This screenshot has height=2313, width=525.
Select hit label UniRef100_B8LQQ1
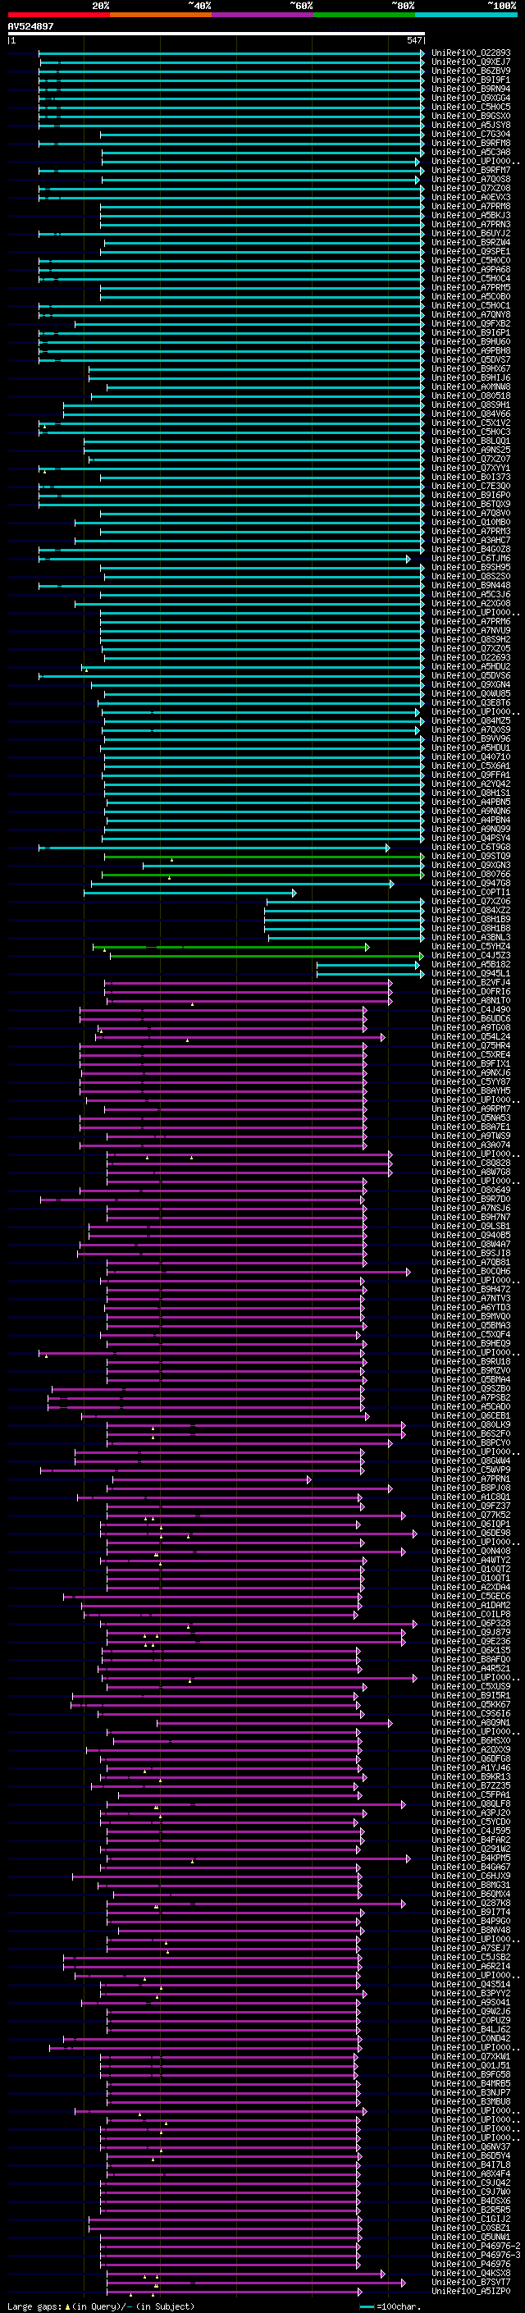[x=471, y=441]
